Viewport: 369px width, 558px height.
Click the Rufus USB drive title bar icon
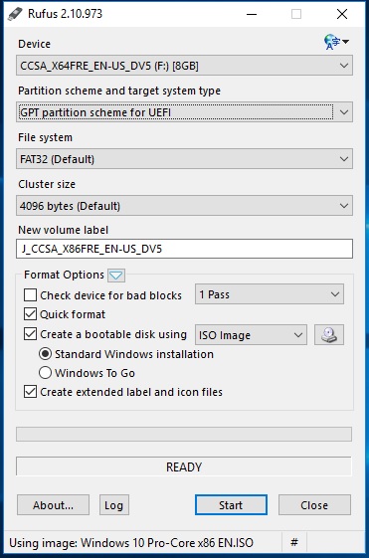[x=15, y=14]
